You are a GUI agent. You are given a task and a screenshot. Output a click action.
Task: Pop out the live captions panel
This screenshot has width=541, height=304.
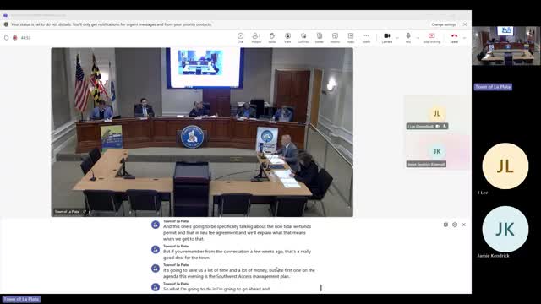tap(445, 225)
